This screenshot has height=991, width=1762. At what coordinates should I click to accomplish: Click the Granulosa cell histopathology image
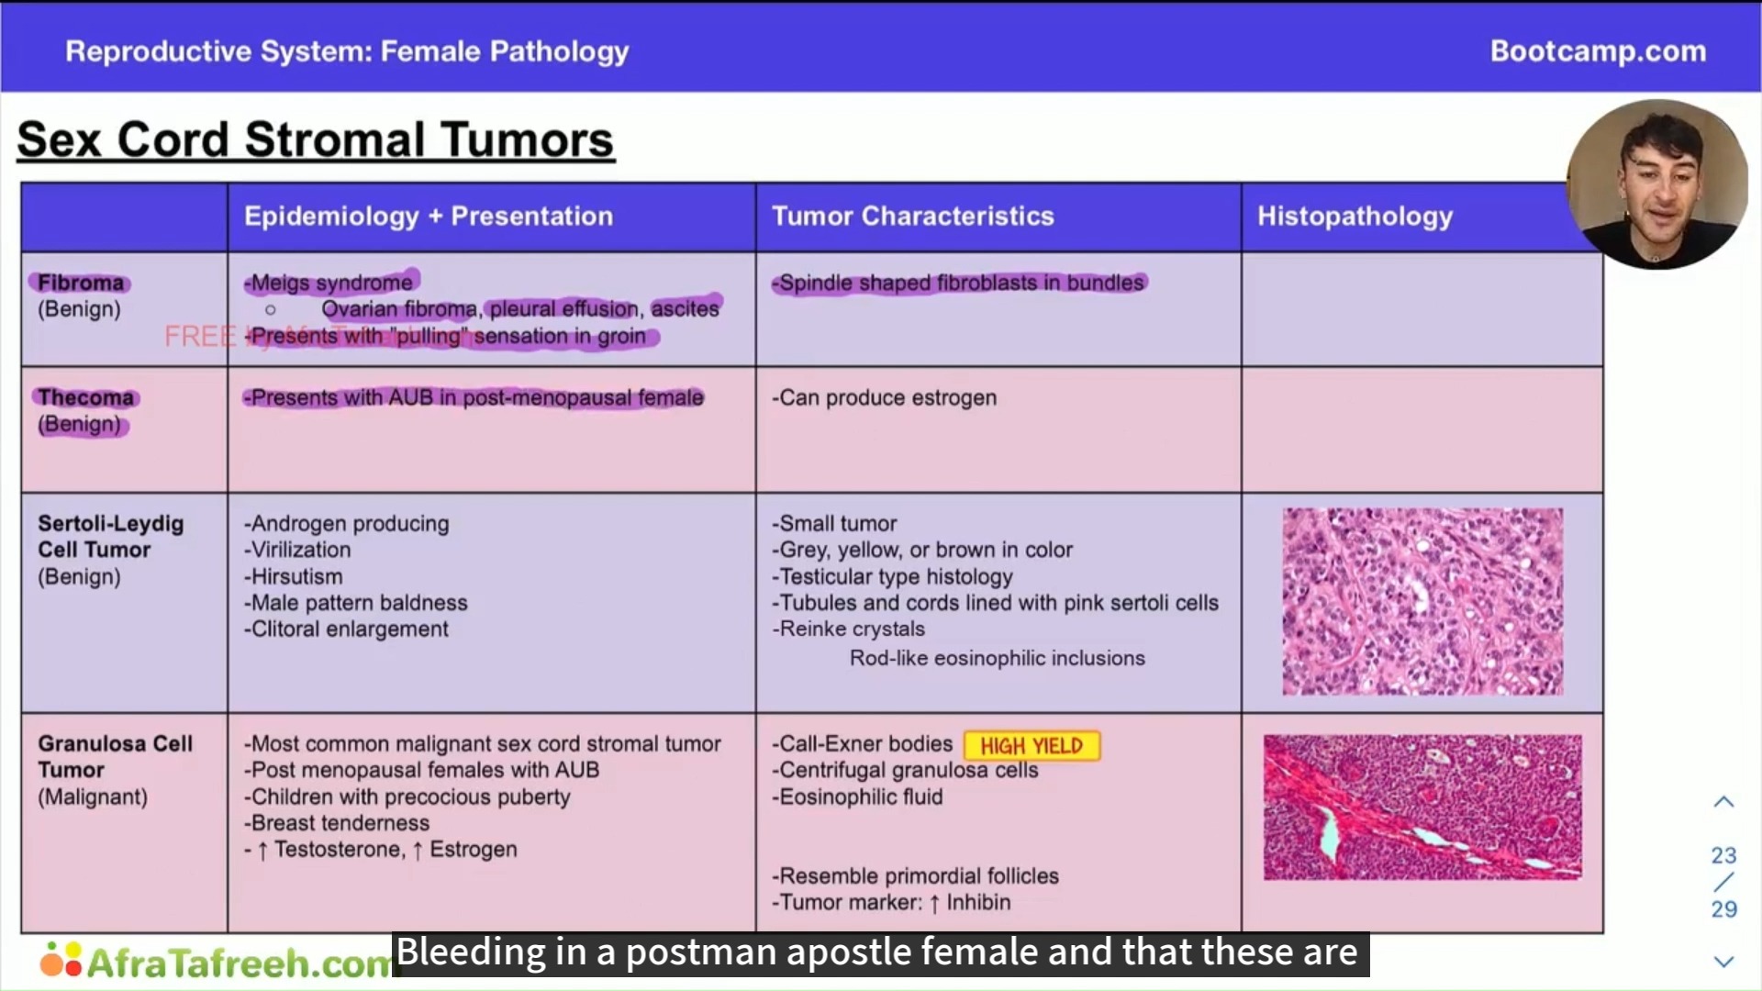point(1422,807)
